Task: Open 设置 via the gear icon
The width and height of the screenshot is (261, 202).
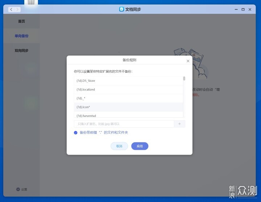Action: [18, 189]
